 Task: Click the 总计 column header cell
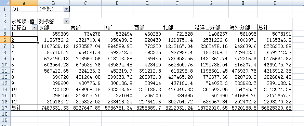275,28
